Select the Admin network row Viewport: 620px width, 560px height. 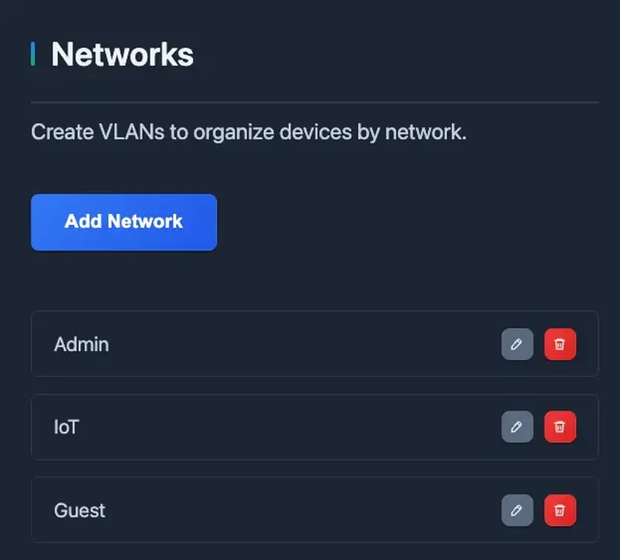[x=310, y=344]
